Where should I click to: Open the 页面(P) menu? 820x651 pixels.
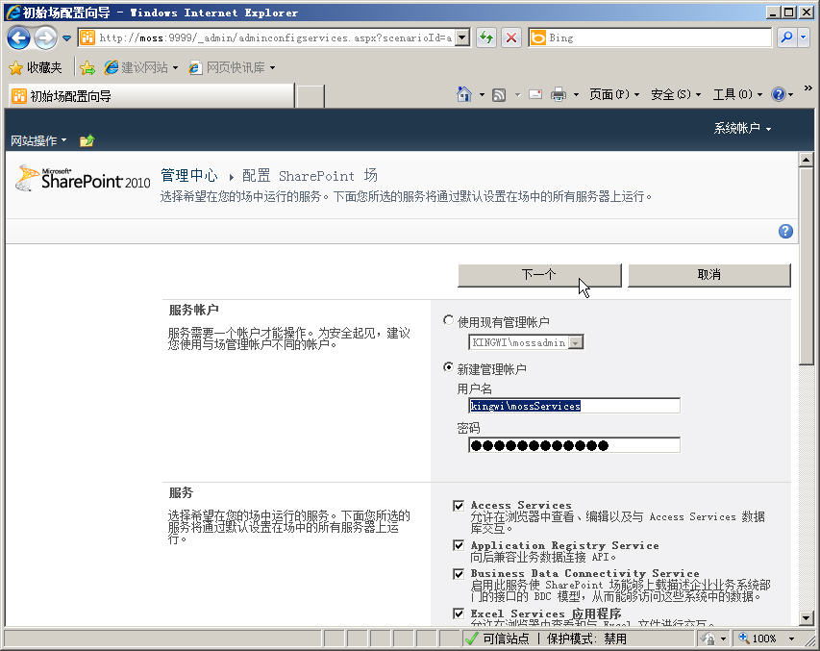coord(614,95)
